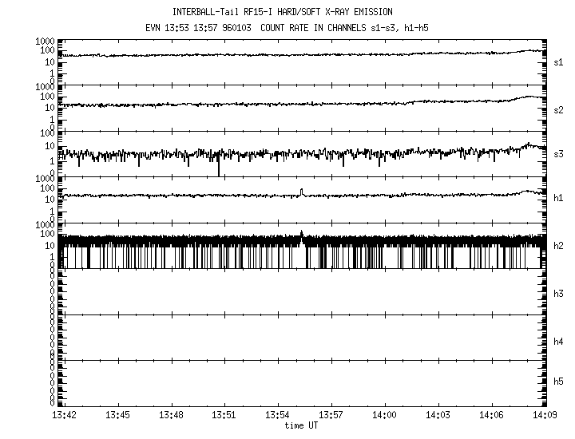Click the "time UT" axis title

(303, 425)
